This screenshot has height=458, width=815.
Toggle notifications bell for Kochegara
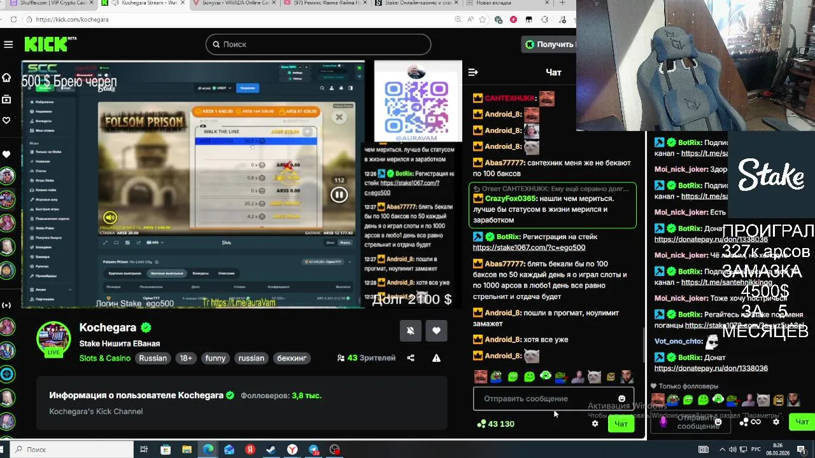pyautogui.click(x=410, y=331)
